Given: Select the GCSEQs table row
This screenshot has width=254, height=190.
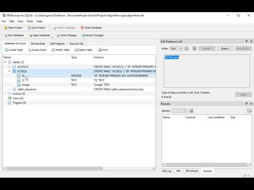Looking at the screenshot, I should click(79, 71).
